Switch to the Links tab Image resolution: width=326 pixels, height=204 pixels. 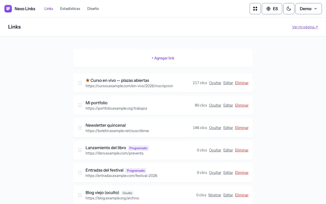click(x=49, y=9)
